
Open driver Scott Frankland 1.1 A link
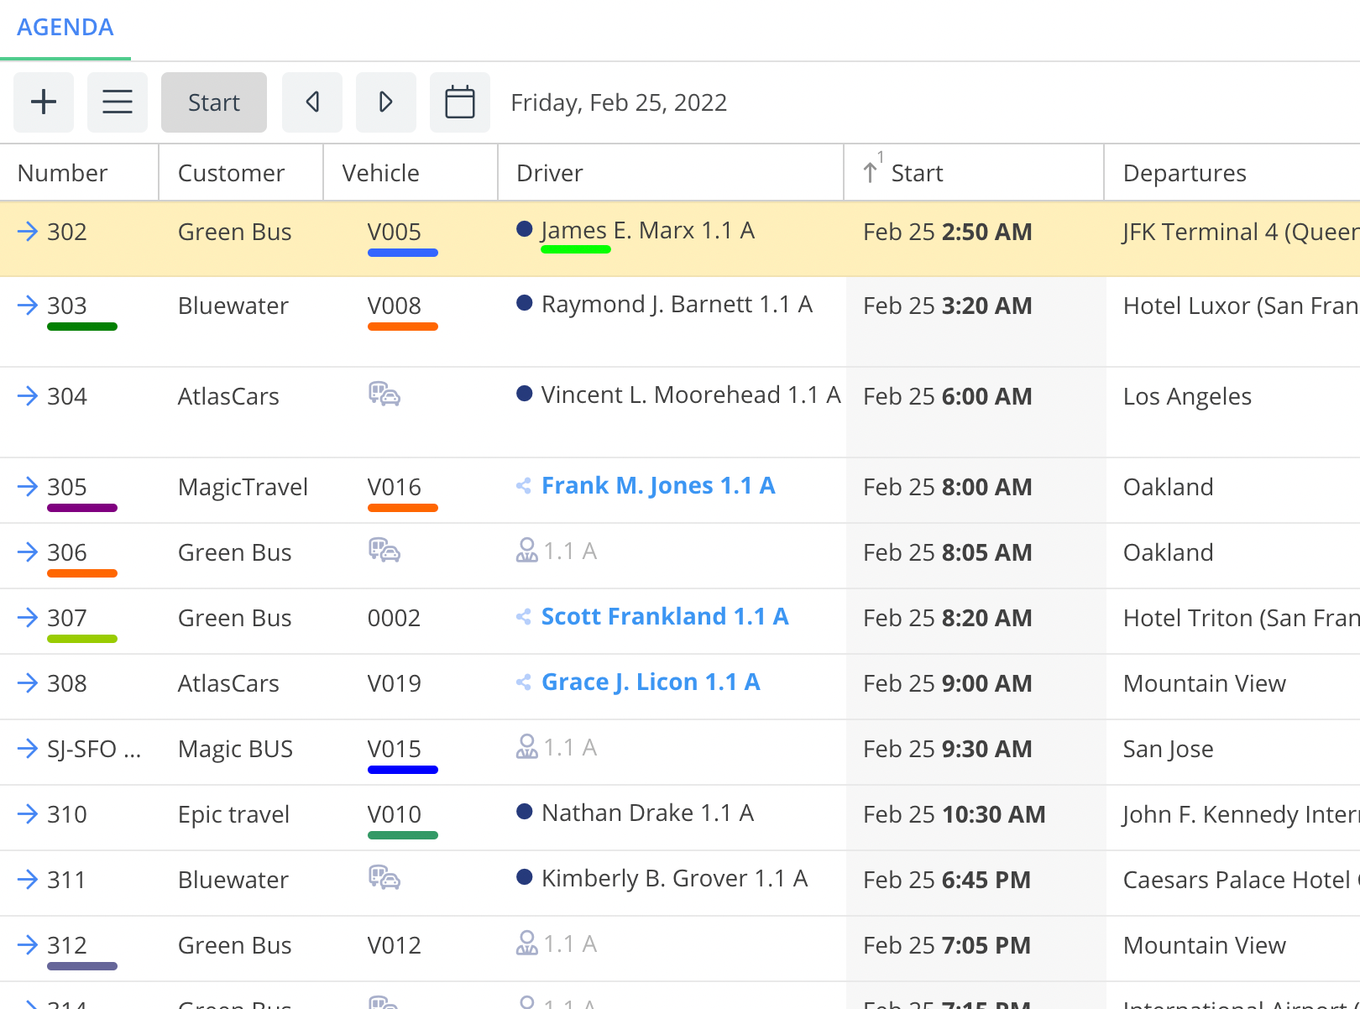(665, 617)
